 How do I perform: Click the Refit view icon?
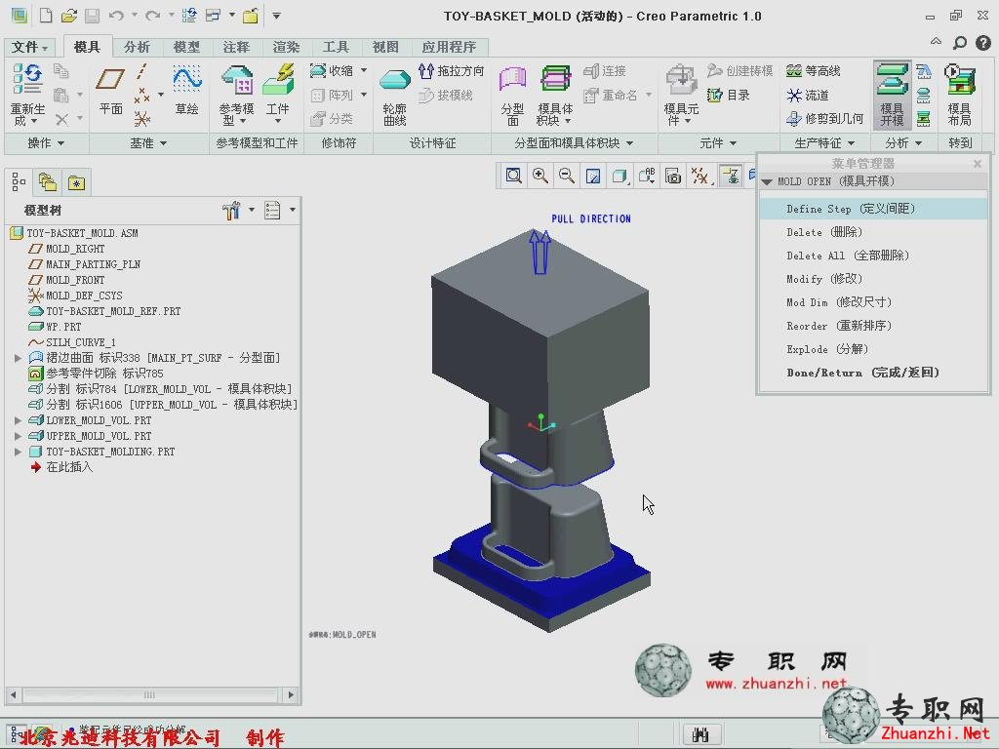pos(513,176)
